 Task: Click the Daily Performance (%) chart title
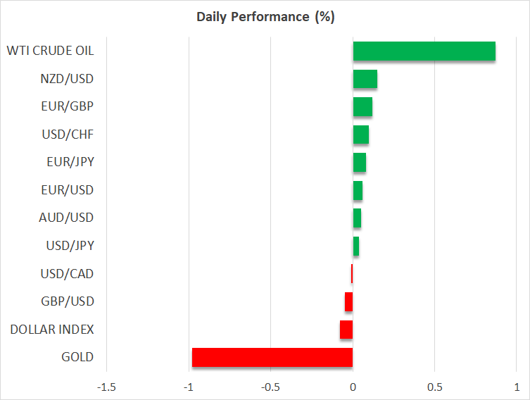pyautogui.click(x=265, y=18)
